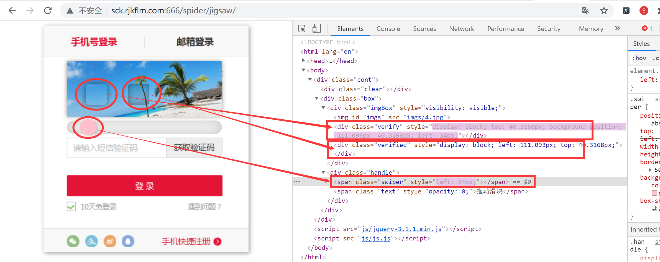Image resolution: width=660 pixels, height=262 pixels.
Task: Click the dark X extension icon
Action: (x=626, y=11)
